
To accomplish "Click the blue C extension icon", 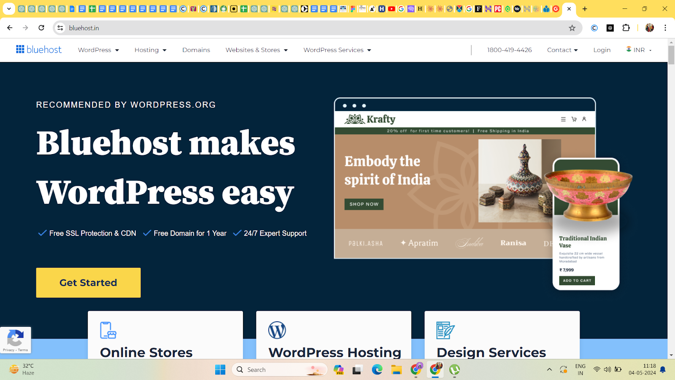I will coord(594,28).
